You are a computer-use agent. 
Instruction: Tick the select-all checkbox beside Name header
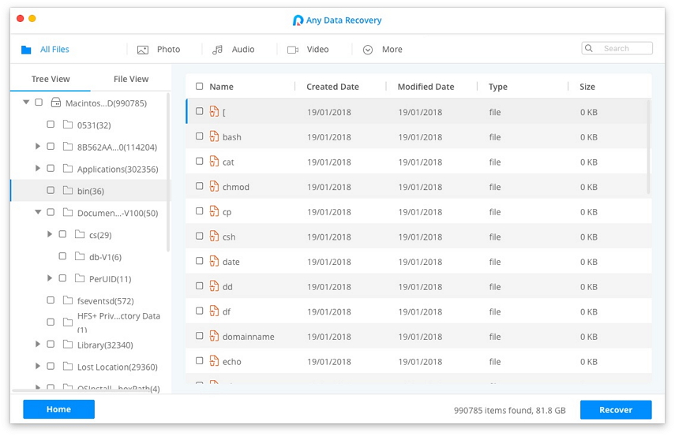pyautogui.click(x=199, y=87)
